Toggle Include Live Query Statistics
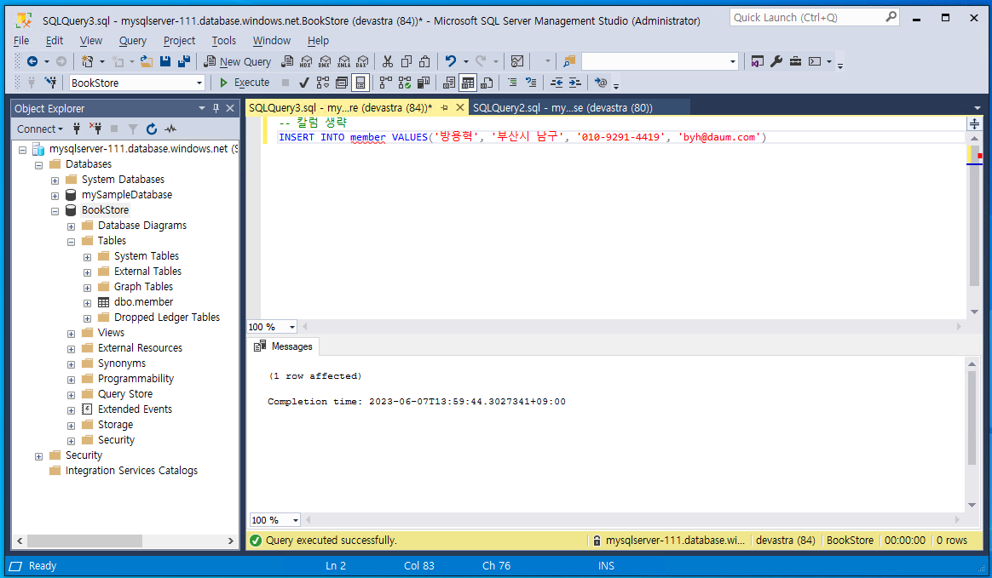The width and height of the screenshot is (992, 578). [x=404, y=83]
